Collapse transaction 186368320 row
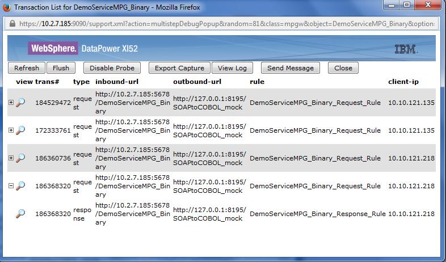This screenshot has width=446, height=262. [x=11, y=186]
